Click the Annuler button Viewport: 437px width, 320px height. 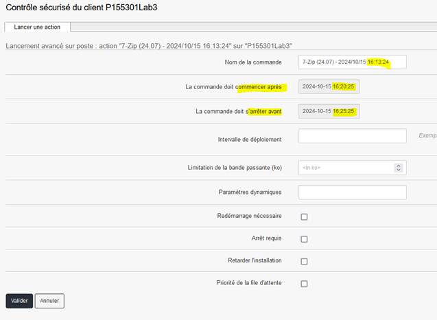[x=49, y=301]
